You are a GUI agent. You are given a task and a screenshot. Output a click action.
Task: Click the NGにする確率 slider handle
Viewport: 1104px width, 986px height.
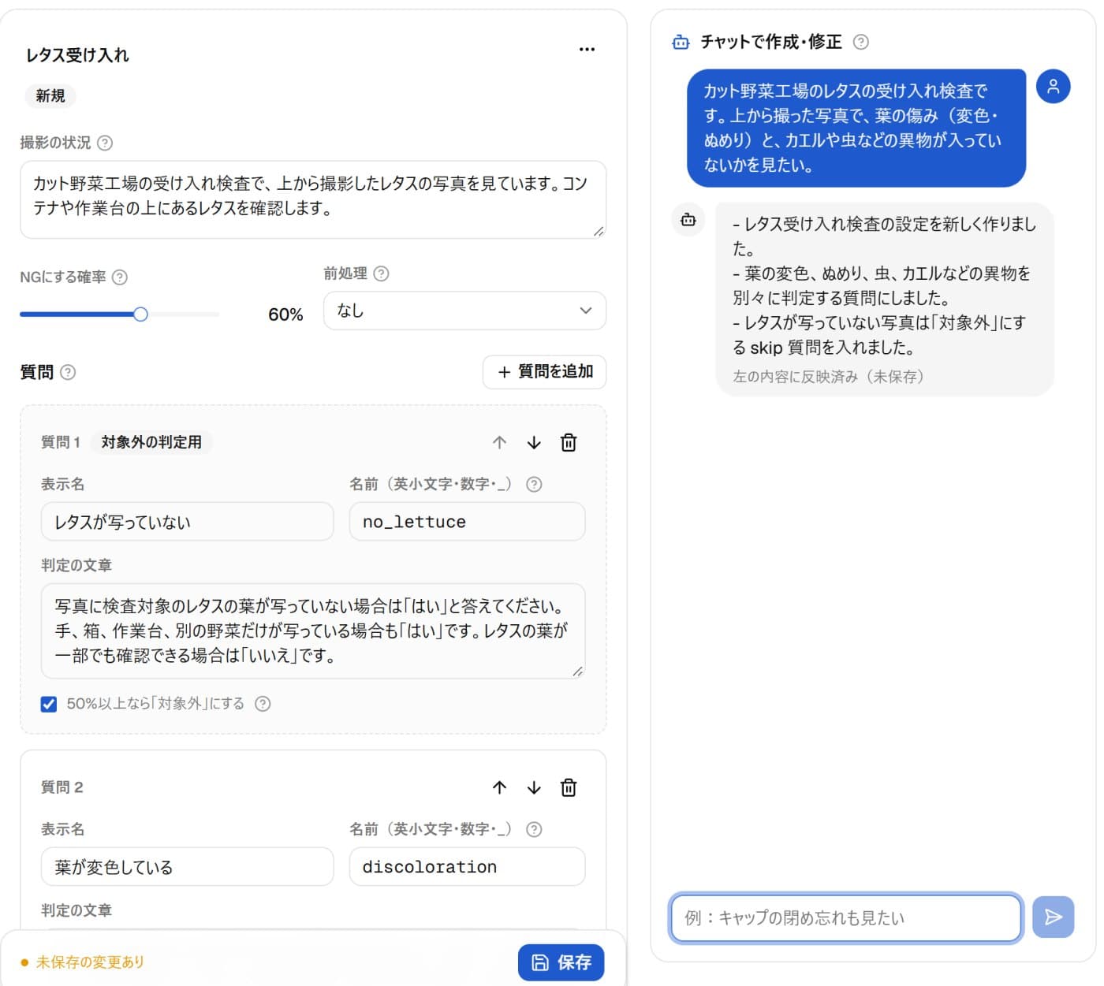click(140, 314)
